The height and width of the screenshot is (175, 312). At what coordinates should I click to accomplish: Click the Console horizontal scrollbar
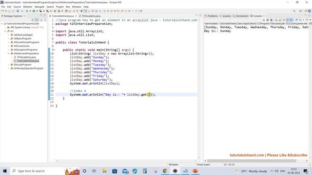[252, 161]
